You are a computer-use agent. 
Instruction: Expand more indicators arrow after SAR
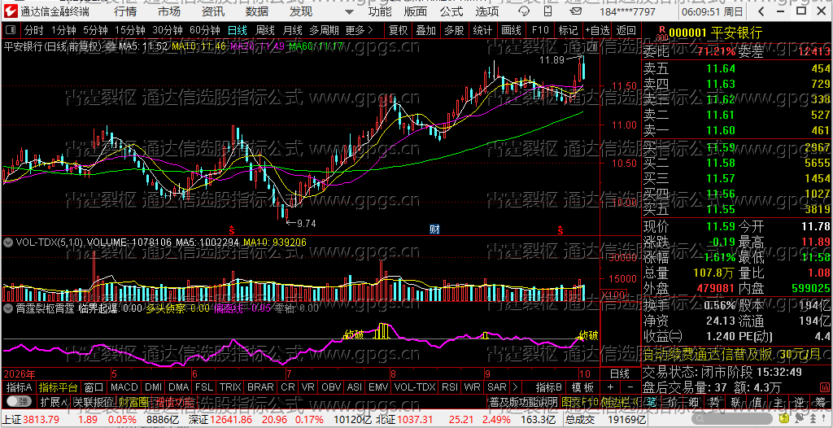pos(515,387)
